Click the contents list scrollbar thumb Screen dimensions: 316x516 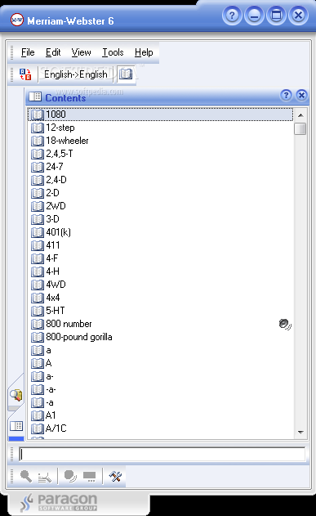(300, 128)
